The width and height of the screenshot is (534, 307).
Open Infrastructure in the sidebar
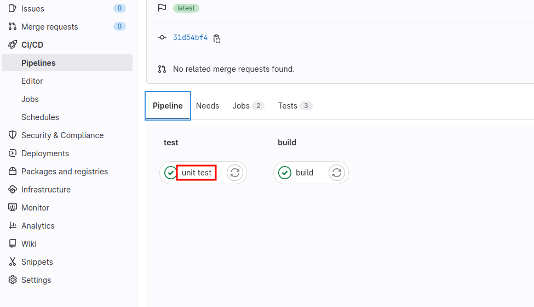tap(46, 190)
